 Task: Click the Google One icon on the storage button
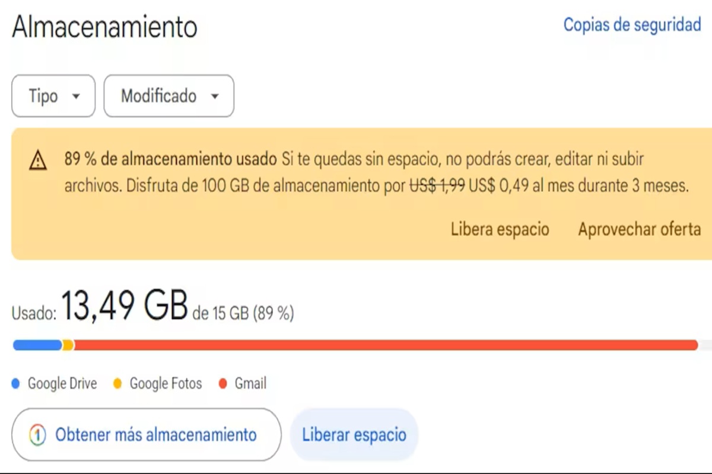click(37, 435)
